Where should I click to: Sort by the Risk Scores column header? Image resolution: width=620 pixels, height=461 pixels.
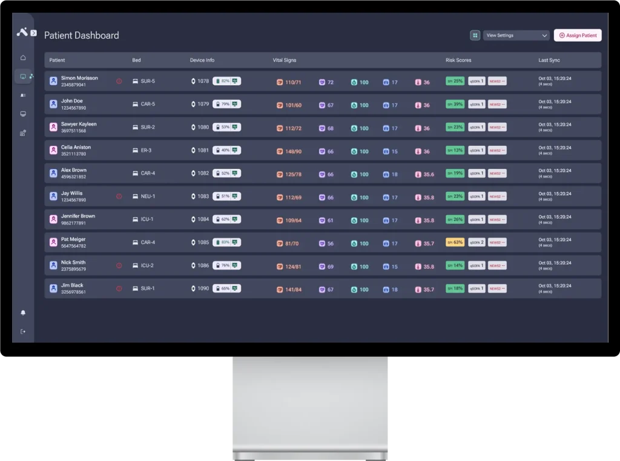pyautogui.click(x=458, y=61)
